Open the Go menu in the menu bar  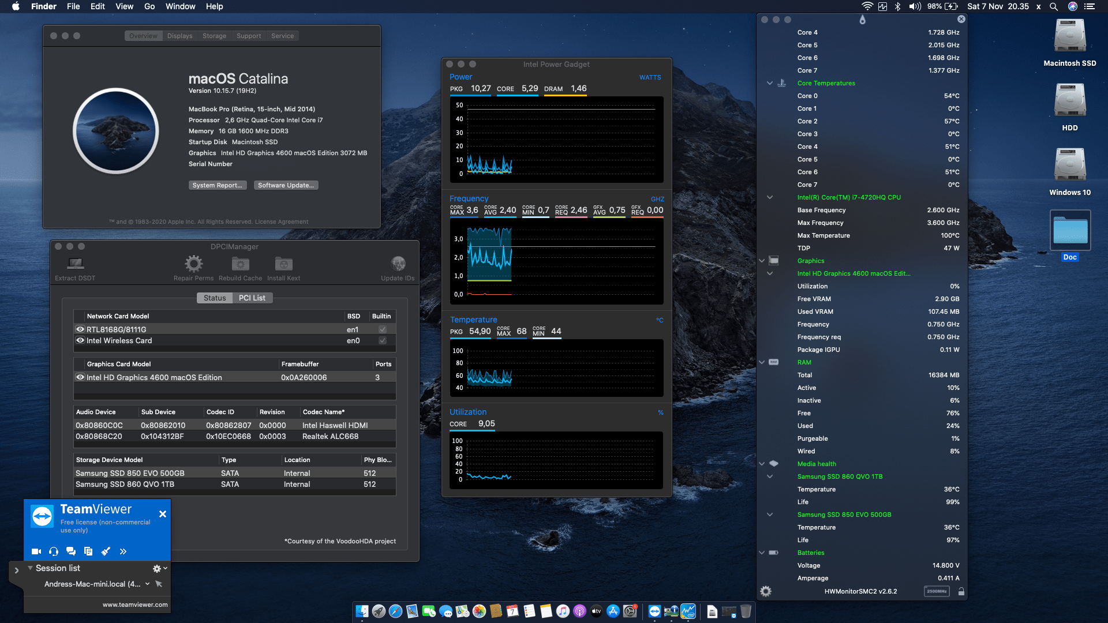pyautogui.click(x=149, y=6)
